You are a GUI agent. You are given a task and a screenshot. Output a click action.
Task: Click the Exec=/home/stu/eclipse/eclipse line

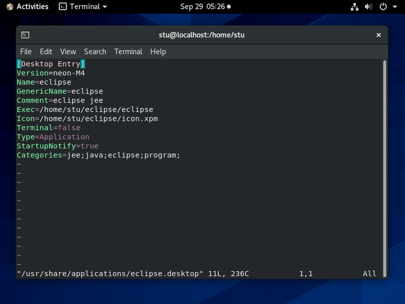(x=85, y=109)
